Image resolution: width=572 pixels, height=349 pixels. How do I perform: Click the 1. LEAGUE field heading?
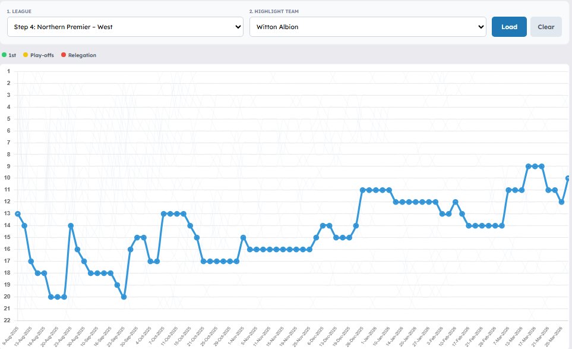click(x=19, y=11)
